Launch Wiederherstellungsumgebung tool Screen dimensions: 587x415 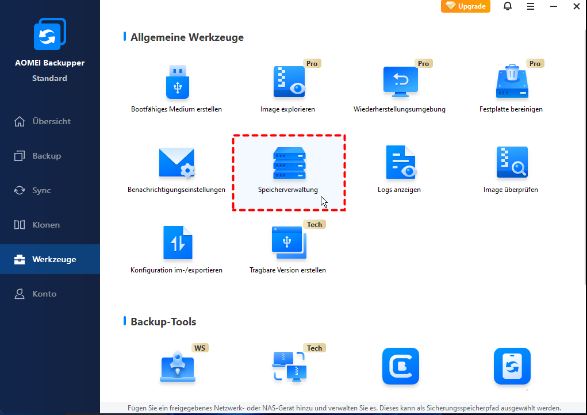click(x=400, y=82)
